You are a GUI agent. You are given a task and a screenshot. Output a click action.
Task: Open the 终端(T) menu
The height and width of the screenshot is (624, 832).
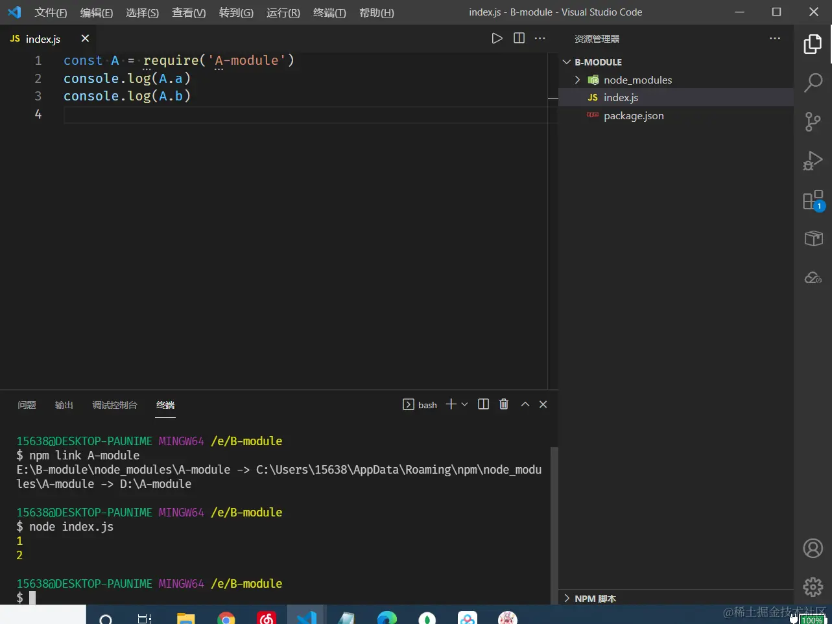point(329,12)
